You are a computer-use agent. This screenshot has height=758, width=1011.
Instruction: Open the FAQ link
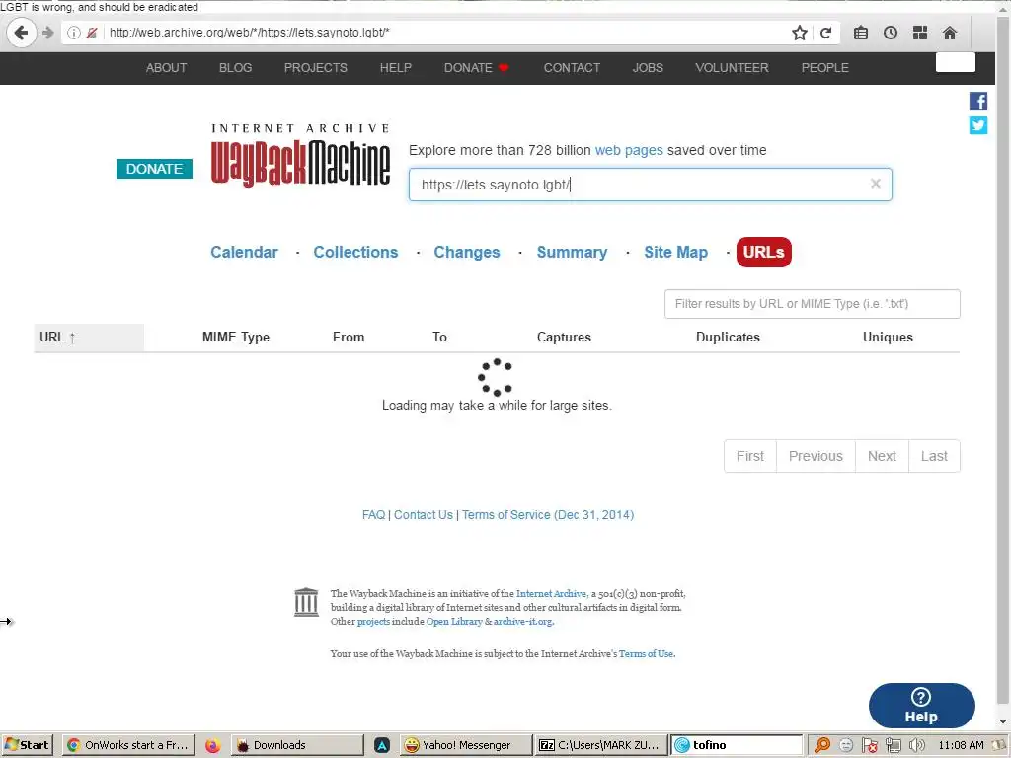coord(373,515)
